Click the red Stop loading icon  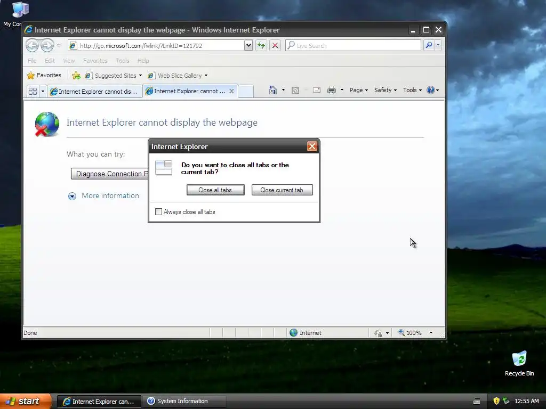click(x=275, y=46)
